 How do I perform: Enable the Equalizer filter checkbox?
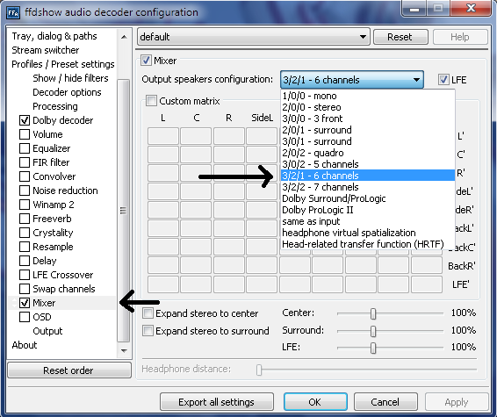25,148
